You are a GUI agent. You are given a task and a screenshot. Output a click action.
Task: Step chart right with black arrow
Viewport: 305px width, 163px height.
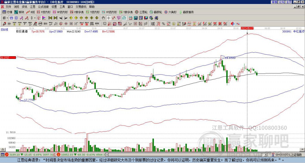pyautogui.click(x=66, y=18)
